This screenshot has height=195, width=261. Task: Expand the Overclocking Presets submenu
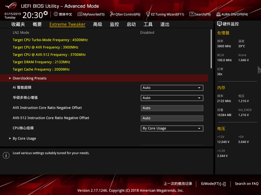pos(104,78)
